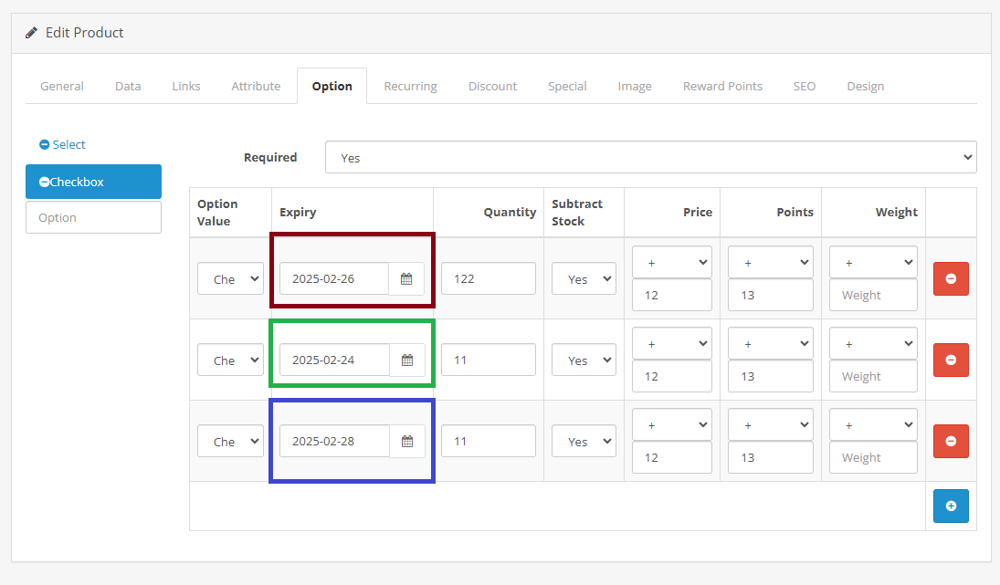Expand Subtract Stock dropdown in first row
1000x585 pixels.
pyautogui.click(x=584, y=279)
